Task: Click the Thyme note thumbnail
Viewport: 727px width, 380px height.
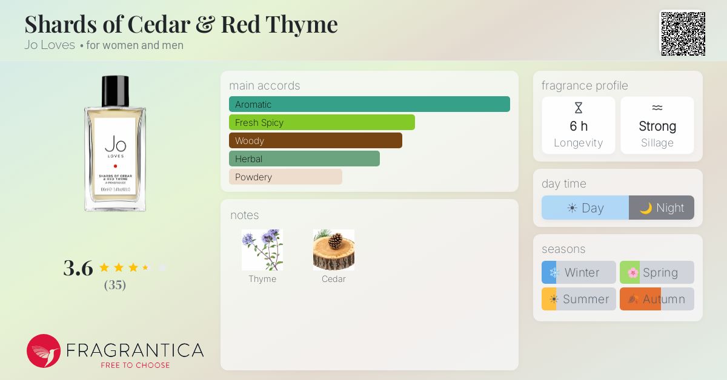Action: (x=262, y=250)
